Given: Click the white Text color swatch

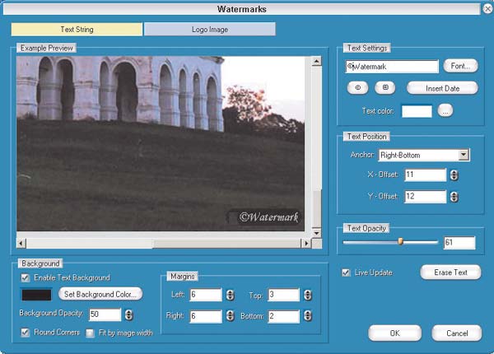Looking at the screenshot, I should click(x=417, y=111).
